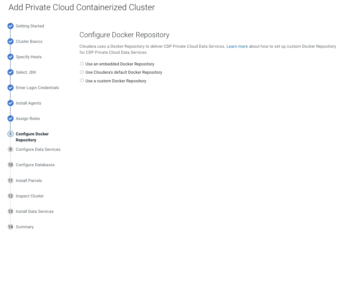Choose Cloudera's default Docker Repository option
Image resolution: width=353 pixels, height=308 pixels.
[x=82, y=72]
